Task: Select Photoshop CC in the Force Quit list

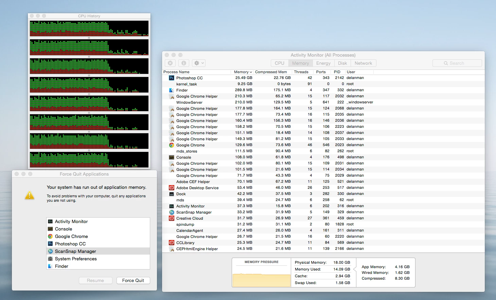Action: click(x=98, y=244)
